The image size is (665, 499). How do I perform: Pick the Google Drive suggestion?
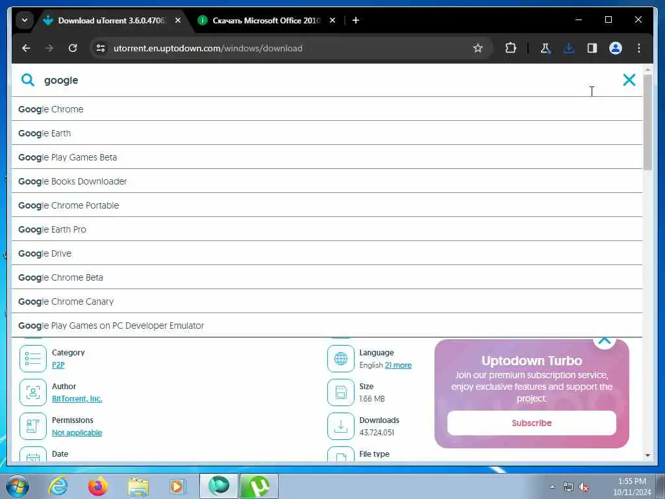[x=327, y=253]
